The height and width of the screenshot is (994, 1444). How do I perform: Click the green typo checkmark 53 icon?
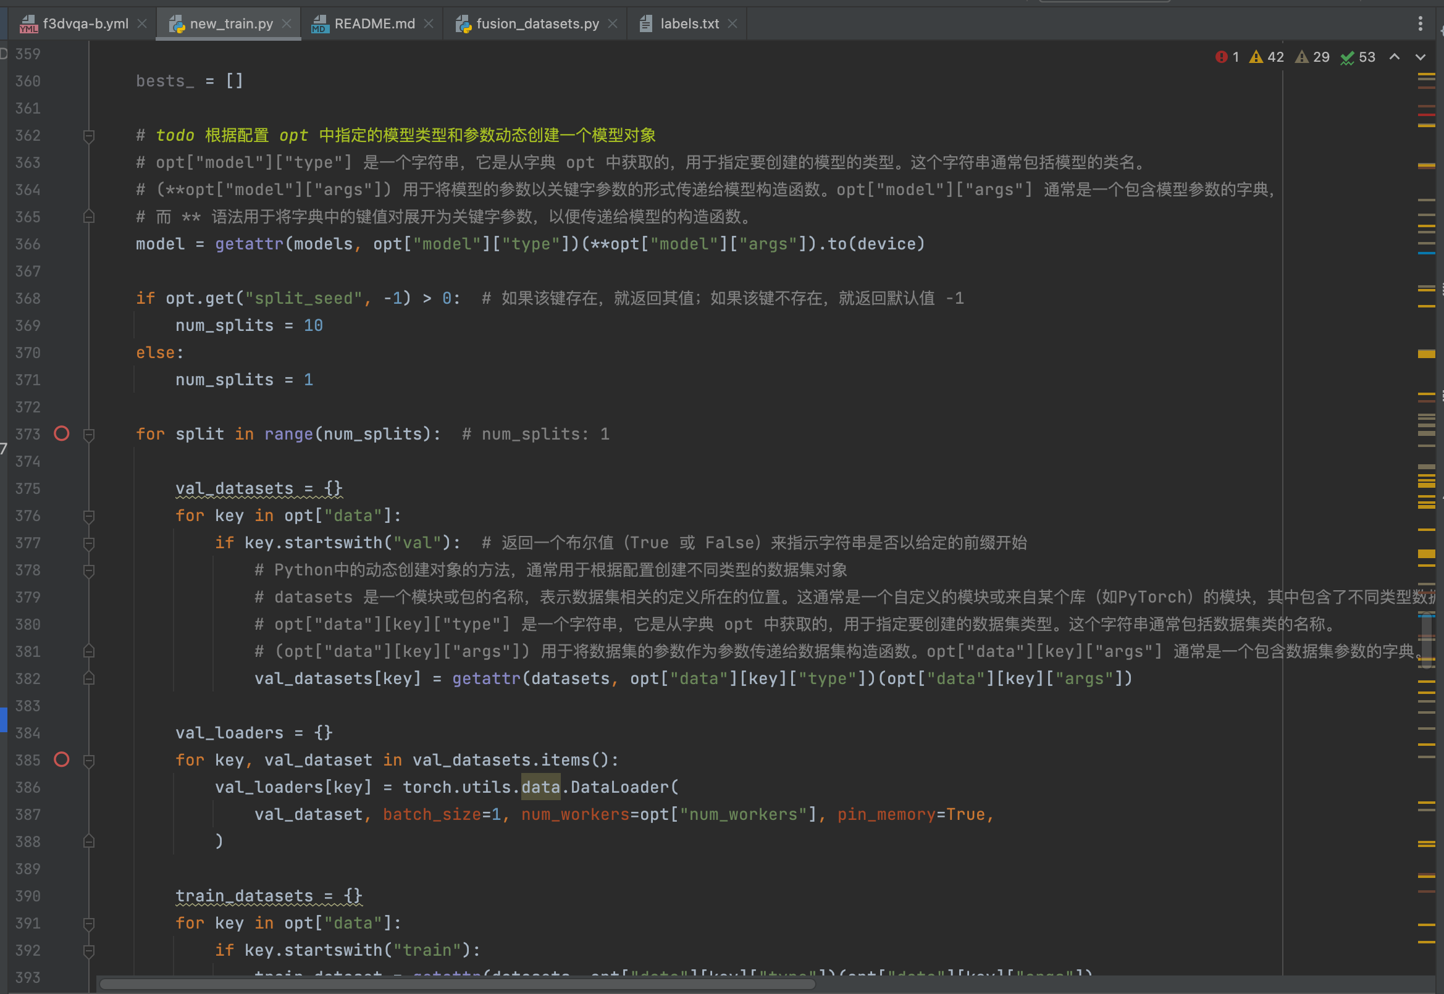(1348, 57)
